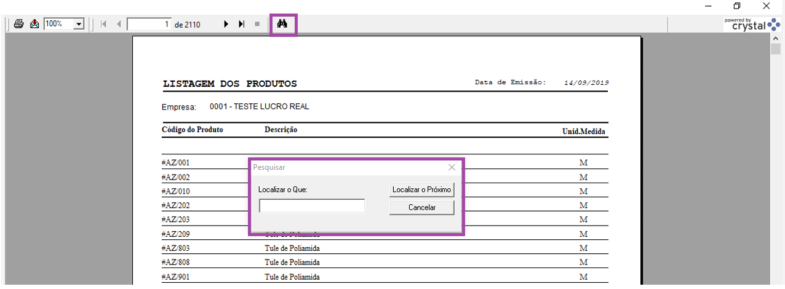The image size is (785, 289).
Task: Go to previous page arrow
Action: [x=119, y=24]
